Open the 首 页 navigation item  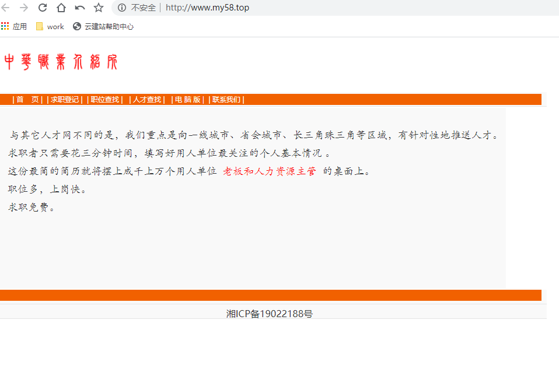click(x=27, y=100)
